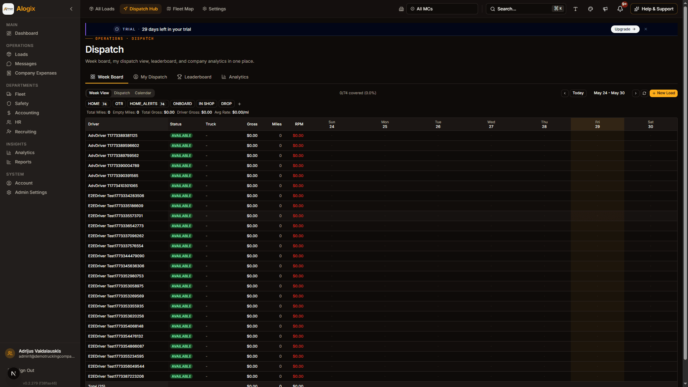This screenshot has height=387, width=688.
Task: Open Help & Support
Action: point(654,9)
